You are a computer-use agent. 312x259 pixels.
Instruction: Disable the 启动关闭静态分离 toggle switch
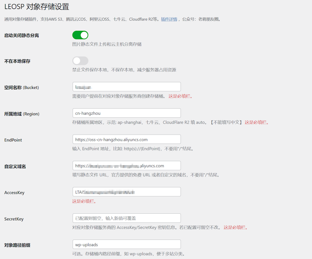coord(80,35)
